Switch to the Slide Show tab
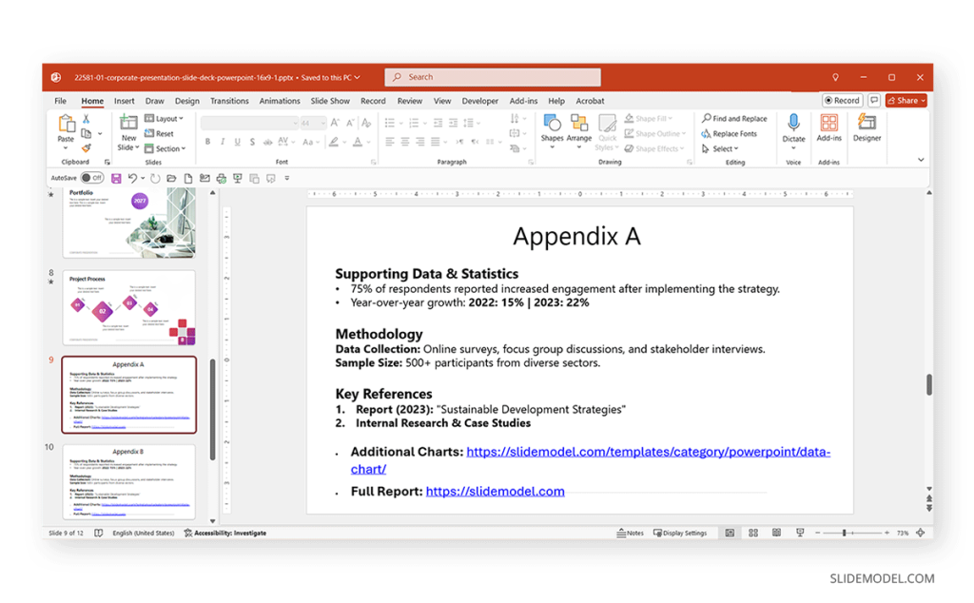This screenshot has width=974, height=603. point(330,101)
